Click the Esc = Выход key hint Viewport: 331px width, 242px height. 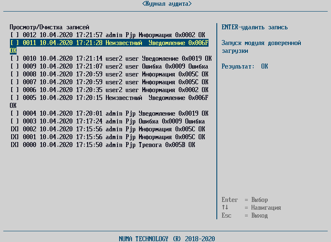(245, 216)
